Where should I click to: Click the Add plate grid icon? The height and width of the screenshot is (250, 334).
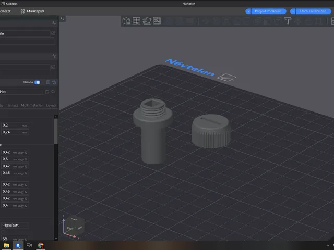pos(136,21)
